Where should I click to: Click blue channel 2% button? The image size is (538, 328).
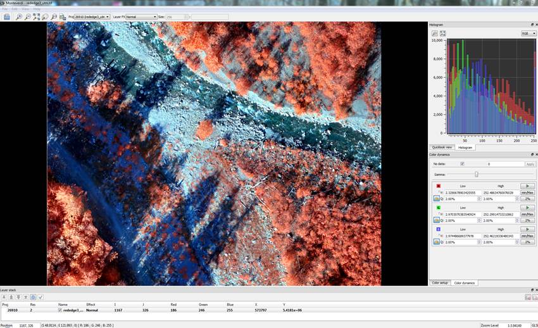pos(528,242)
